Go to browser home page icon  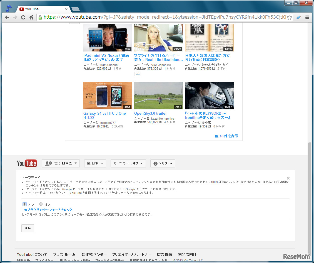[x=31, y=17]
